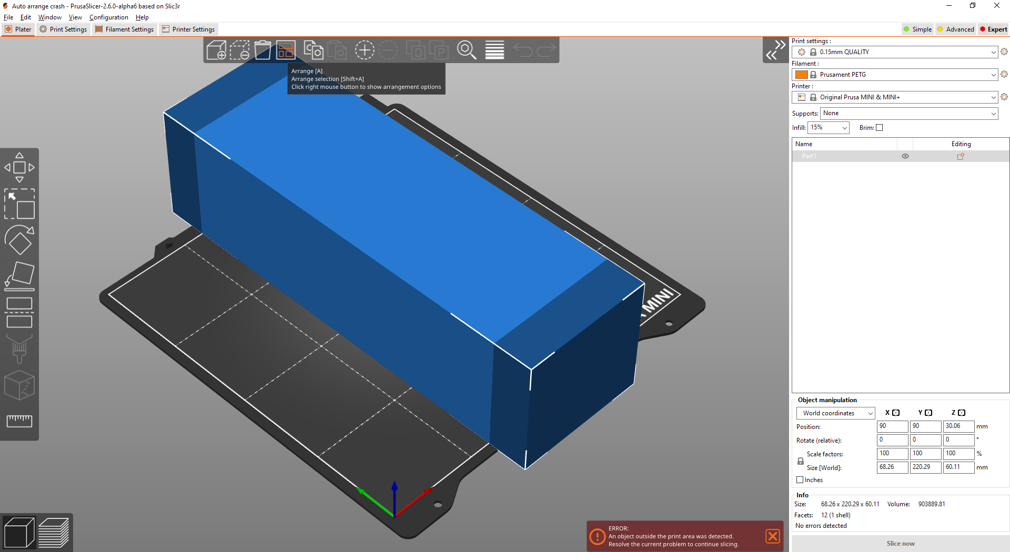Select the Rotate gizmo tool

tap(19, 240)
